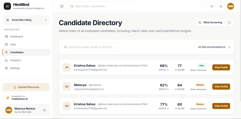Screen dimensions: 241x119
Task: View Profile for #3 Krishna Sahoo
Action: 221,106
